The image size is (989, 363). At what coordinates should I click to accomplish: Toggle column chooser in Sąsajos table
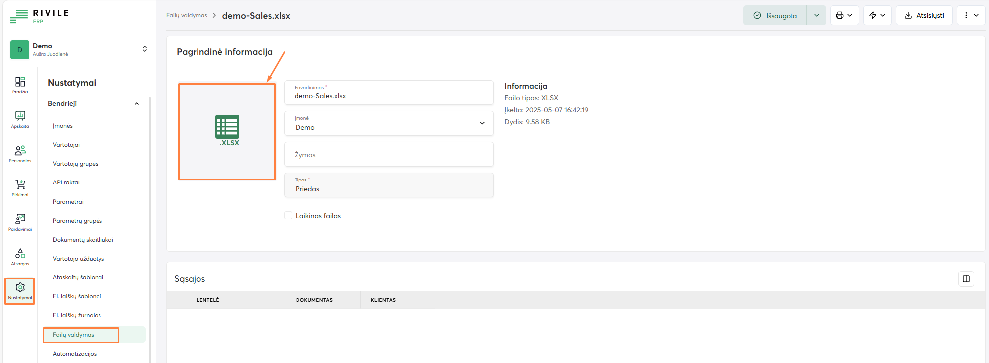(966, 279)
